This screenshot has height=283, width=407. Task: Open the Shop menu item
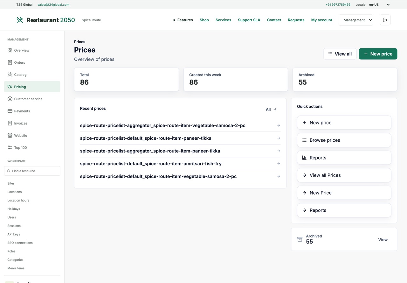tap(204, 20)
